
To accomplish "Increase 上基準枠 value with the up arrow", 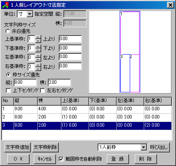I will 38,37.
